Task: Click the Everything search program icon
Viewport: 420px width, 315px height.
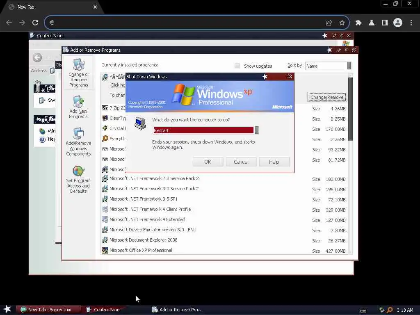Action: click(105, 139)
